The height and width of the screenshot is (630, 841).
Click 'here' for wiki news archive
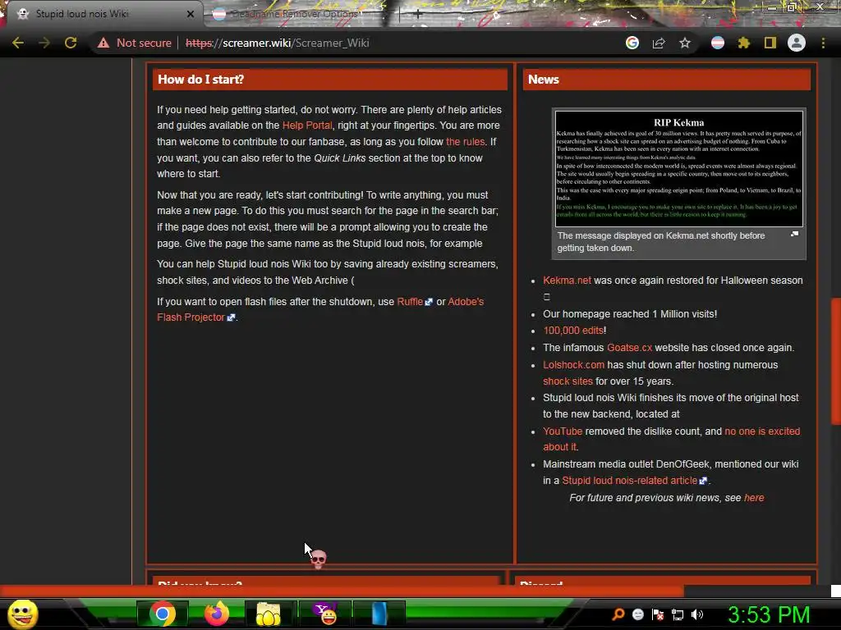coord(754,498)
